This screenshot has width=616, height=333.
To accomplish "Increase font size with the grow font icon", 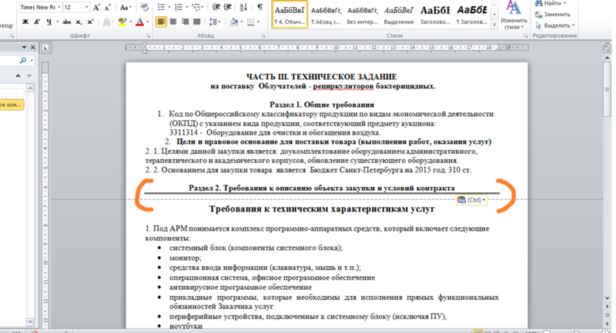I will pos(96,8).
